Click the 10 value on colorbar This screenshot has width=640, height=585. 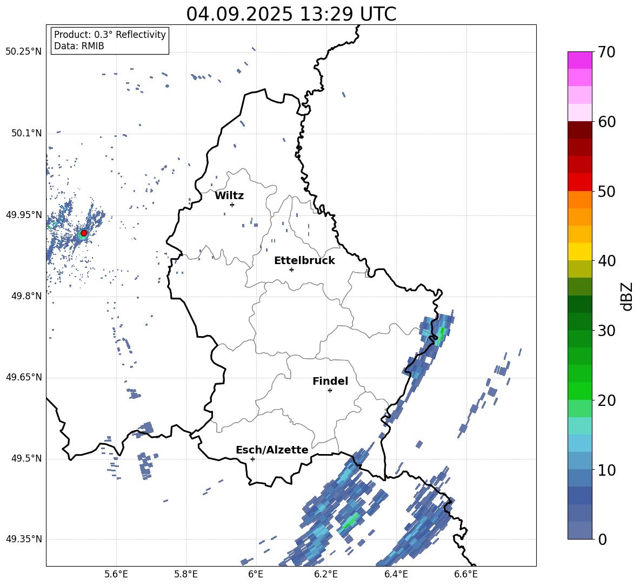(606, 469)
